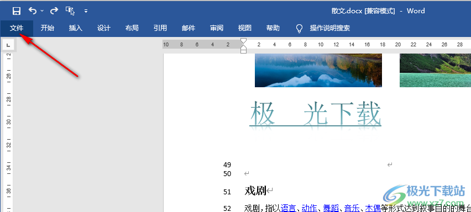Screen dimensions: 471x212
Task: Click line number 51
Action: (x=227, y=192)
